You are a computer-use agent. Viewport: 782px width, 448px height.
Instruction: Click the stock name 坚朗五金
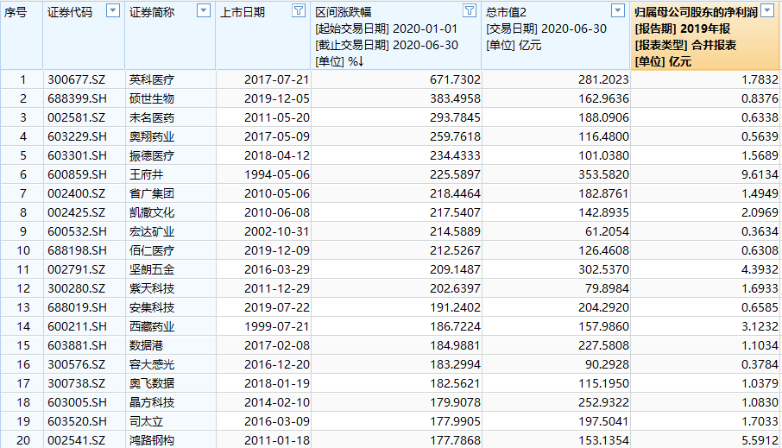[x=152, y=269]
